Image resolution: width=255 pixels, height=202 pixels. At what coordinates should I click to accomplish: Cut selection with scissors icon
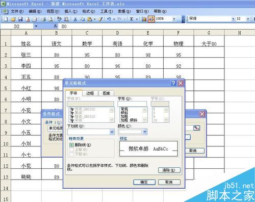pyautogui.click(x=75, y=19)
